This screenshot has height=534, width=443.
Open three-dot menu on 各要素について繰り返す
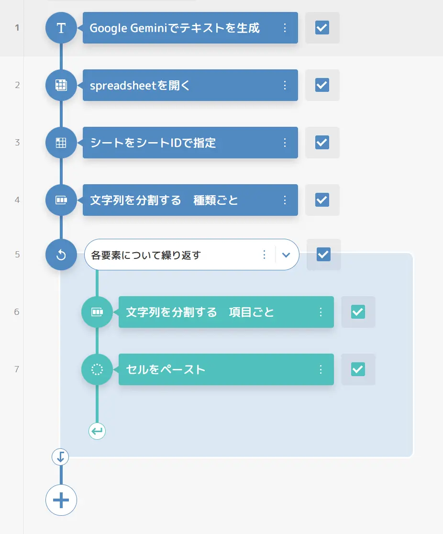click(x=264, y=255)
